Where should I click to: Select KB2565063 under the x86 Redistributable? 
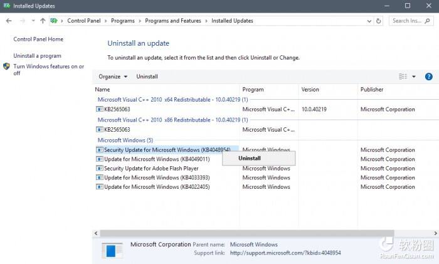click(x=117, y=130)
